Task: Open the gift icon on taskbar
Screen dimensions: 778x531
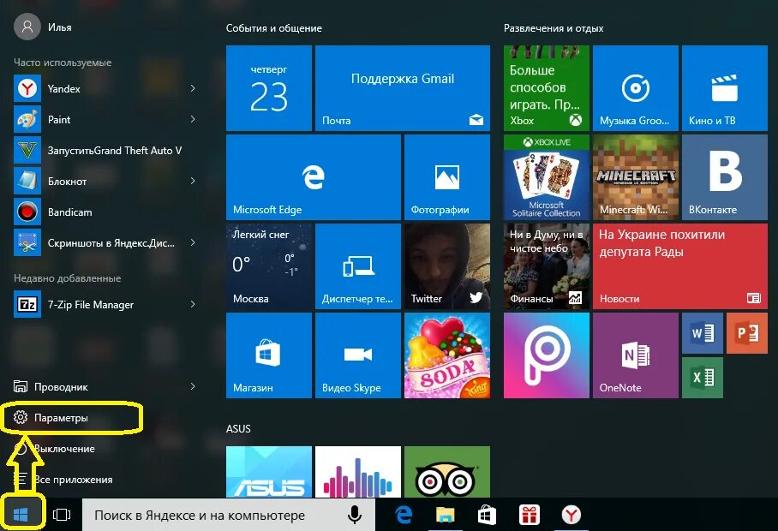Action: [x=530, y=515]
